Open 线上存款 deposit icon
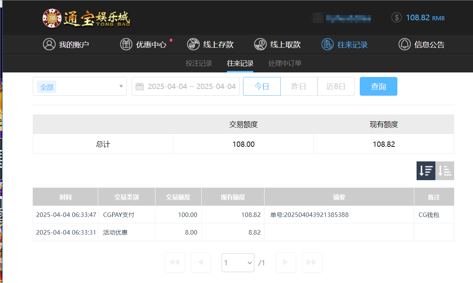 (x=193, y=44)
